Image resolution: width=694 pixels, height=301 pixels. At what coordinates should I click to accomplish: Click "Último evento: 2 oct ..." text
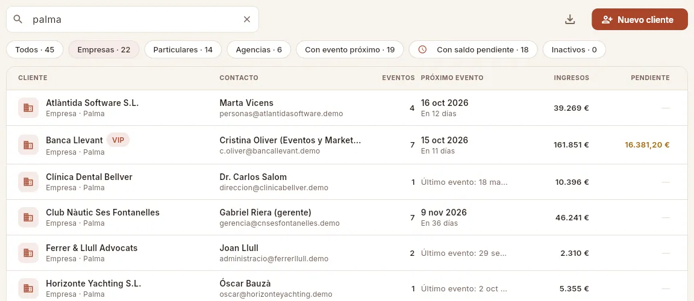[464, 289]
